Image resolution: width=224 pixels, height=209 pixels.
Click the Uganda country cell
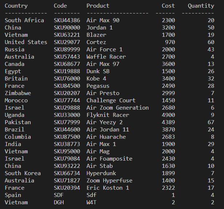click(x=15, y=115)
